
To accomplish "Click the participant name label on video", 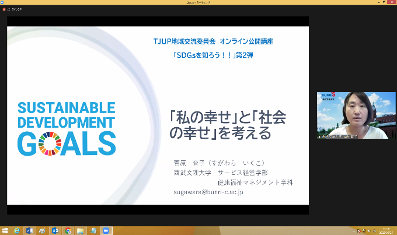I will tap(339, 136).
